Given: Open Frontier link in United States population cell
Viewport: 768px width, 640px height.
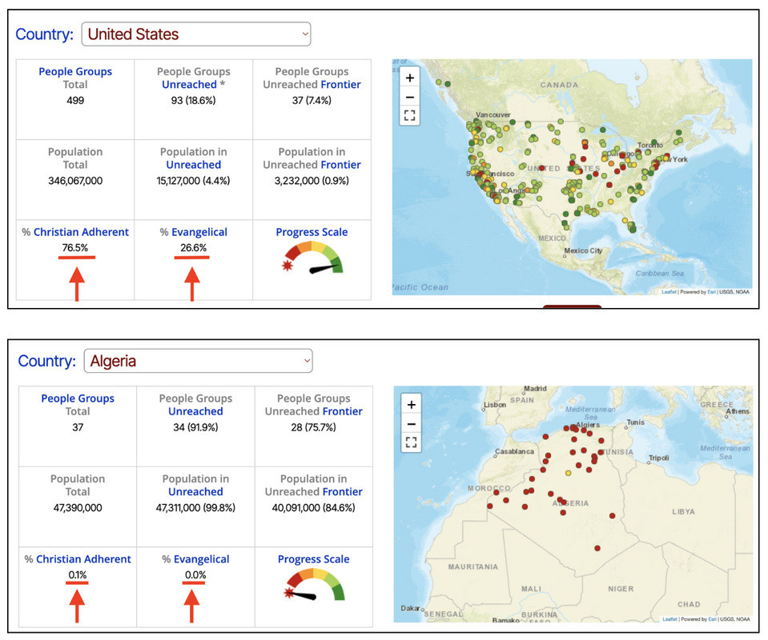Looking at the screenshot, I should 341,165.
